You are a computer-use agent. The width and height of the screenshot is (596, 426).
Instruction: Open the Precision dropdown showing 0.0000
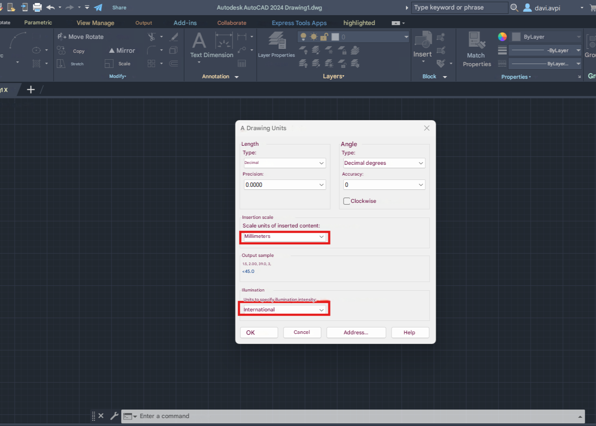pyautogui.click(x=284, y=185)
